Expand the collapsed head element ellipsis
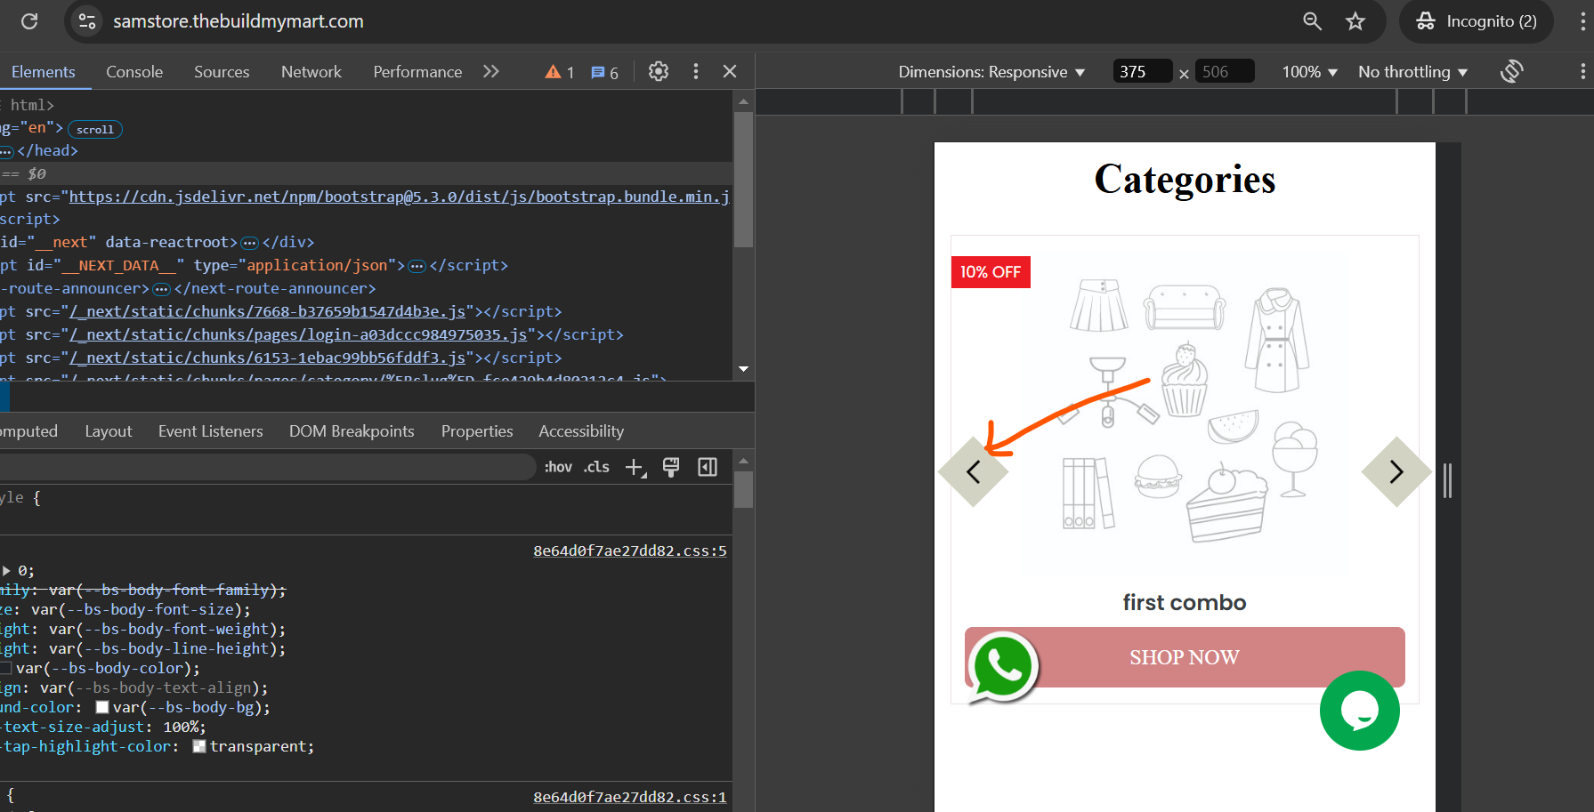Viewport: 1594px width, 812px height. tap(6, 151)
